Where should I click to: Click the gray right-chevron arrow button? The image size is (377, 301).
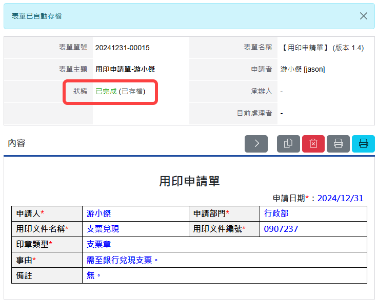[256, 143]
